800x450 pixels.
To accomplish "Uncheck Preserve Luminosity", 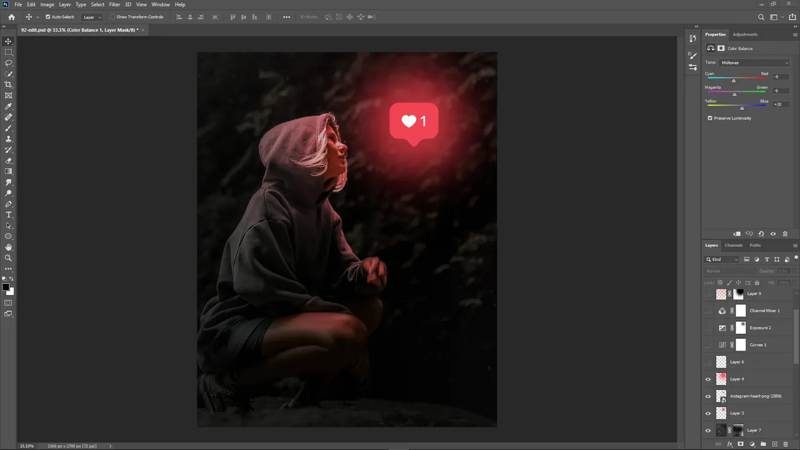I will 710,118.
